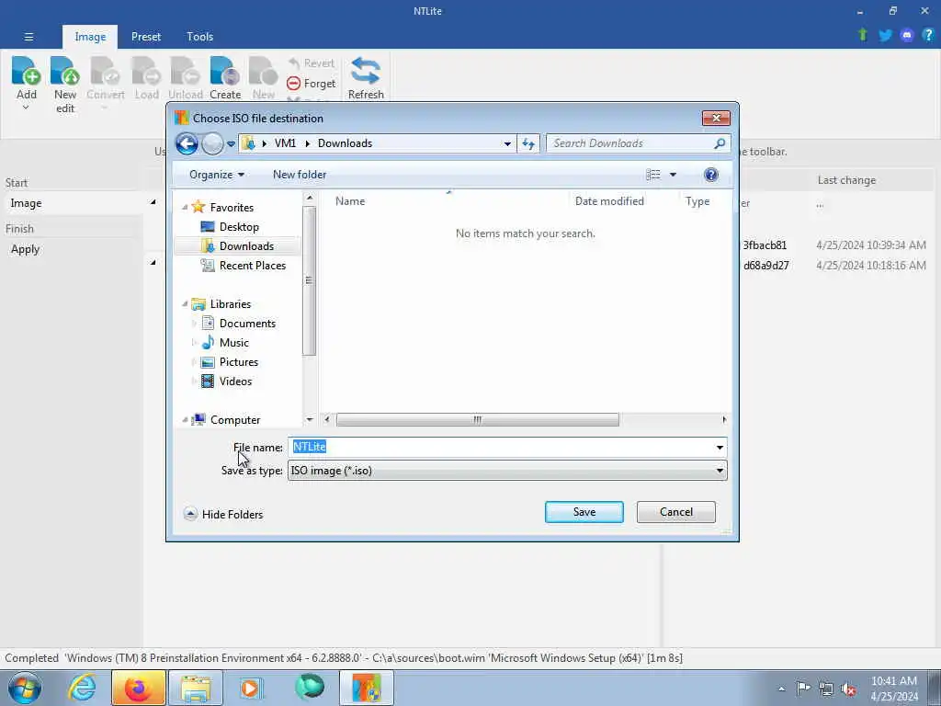Viewport: 941px width, 706px height.
Task: Click the New edit icon
Action: pyautogui.click(x=65, y=71)
